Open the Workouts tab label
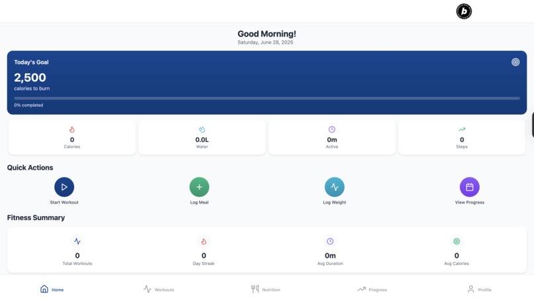 pos(164,290)
